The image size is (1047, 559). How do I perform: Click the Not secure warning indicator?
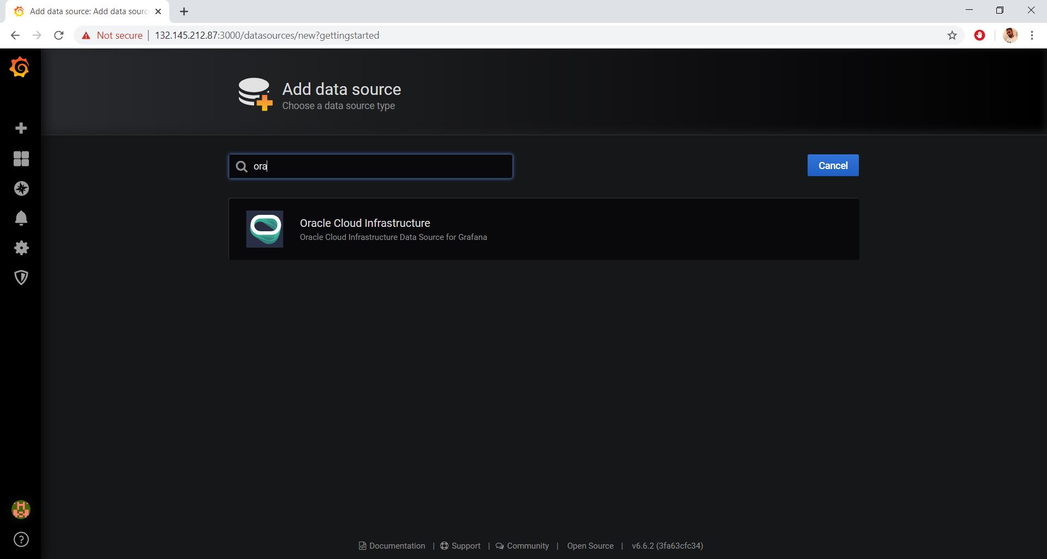[x=112, y=35]
